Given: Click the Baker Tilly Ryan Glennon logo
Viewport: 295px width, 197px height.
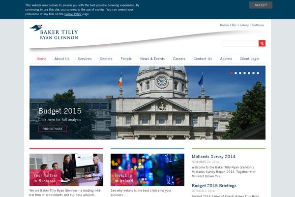Looking at the screenshot, I should (x=54, y=32).
